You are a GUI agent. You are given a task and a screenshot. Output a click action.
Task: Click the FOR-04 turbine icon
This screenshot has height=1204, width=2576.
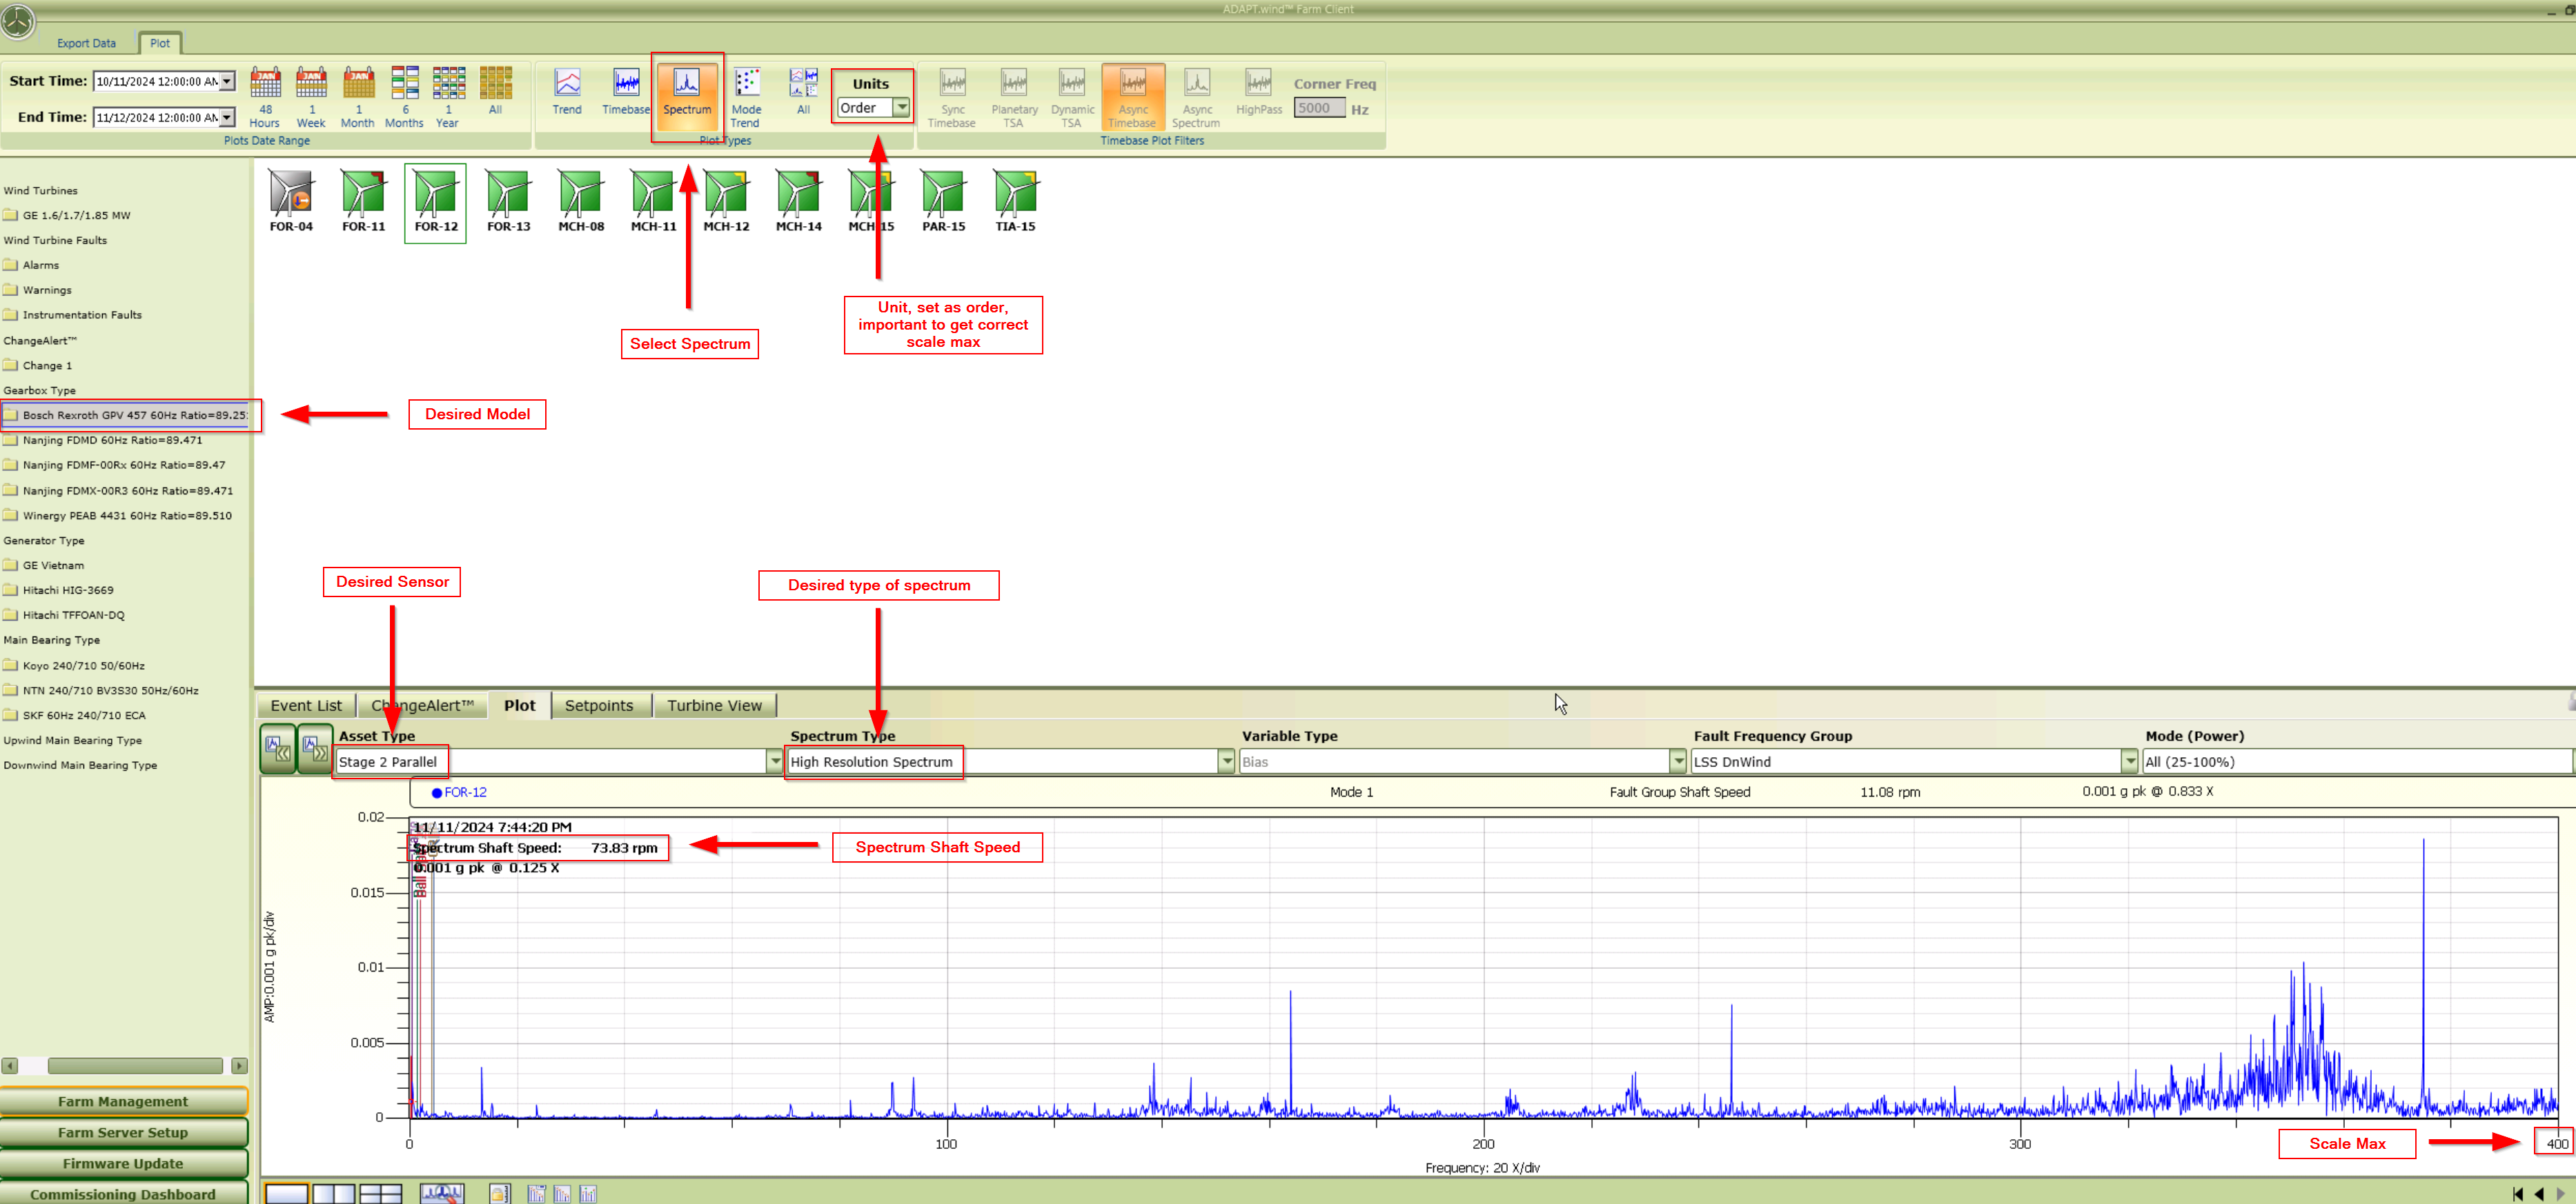(x=291, y=197)
